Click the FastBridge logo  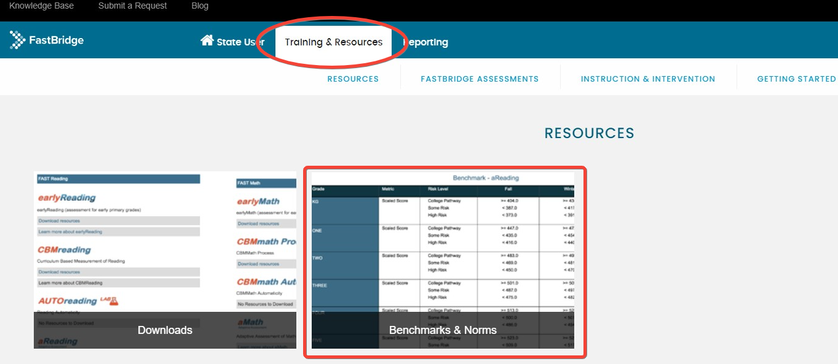tap(47, 41)
